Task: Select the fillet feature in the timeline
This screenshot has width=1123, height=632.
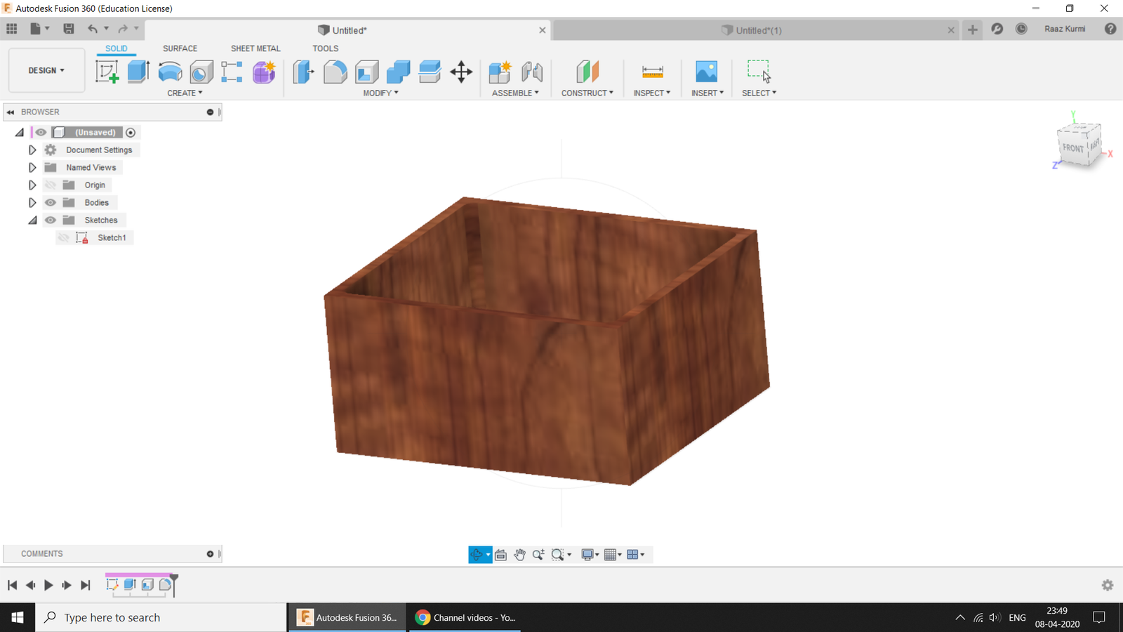Action: coord(166,584)
